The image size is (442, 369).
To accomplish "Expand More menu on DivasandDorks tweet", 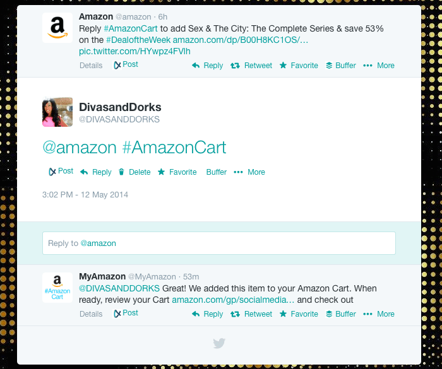I will point(249,172).
